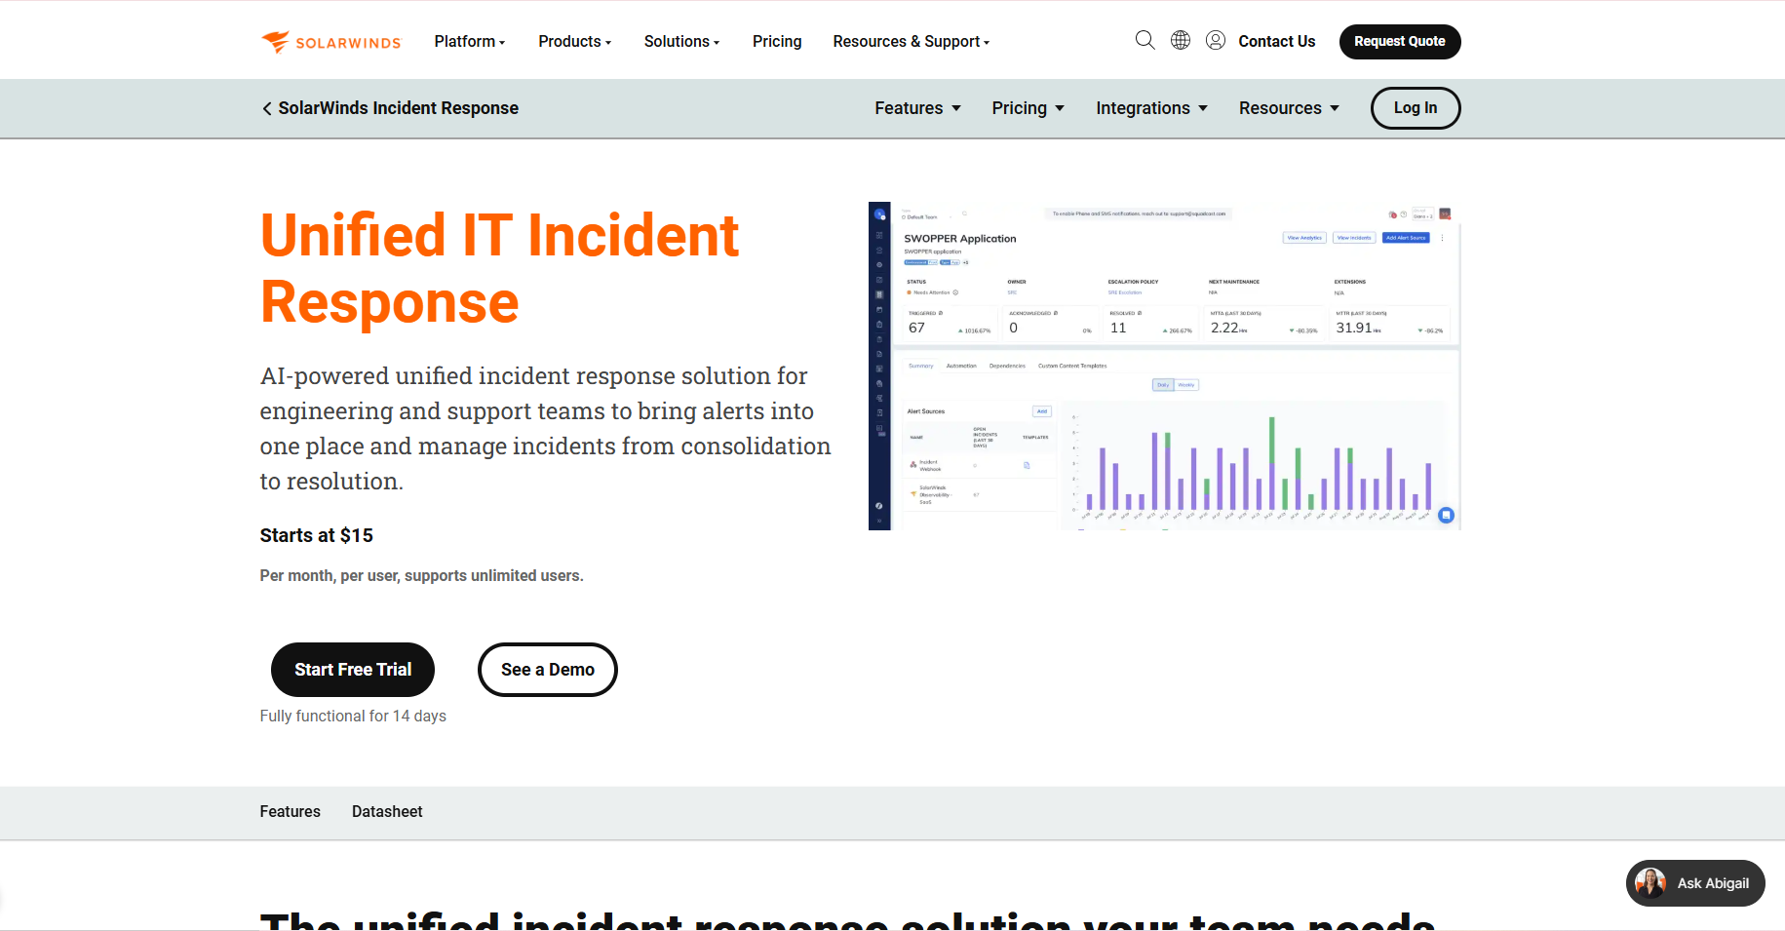Go to Pricing in the top menu

click(x=777, y=42)
